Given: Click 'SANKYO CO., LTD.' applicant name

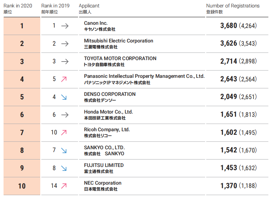Looking at the screenshot, I should pos(105,147).
